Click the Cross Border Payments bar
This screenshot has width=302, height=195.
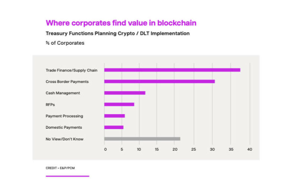[159, 81]
